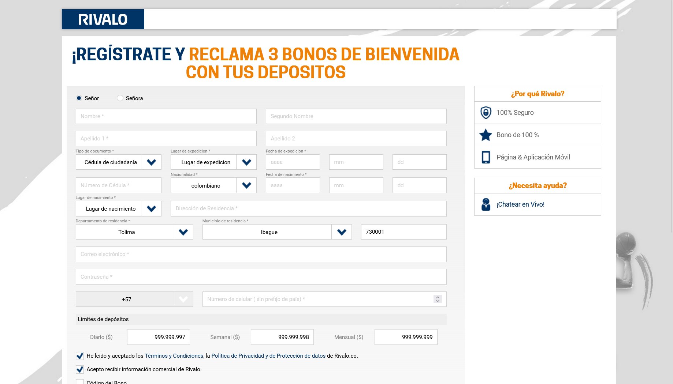Select the Señora radio button
673x384 pixels.
(x=120, y=98)
